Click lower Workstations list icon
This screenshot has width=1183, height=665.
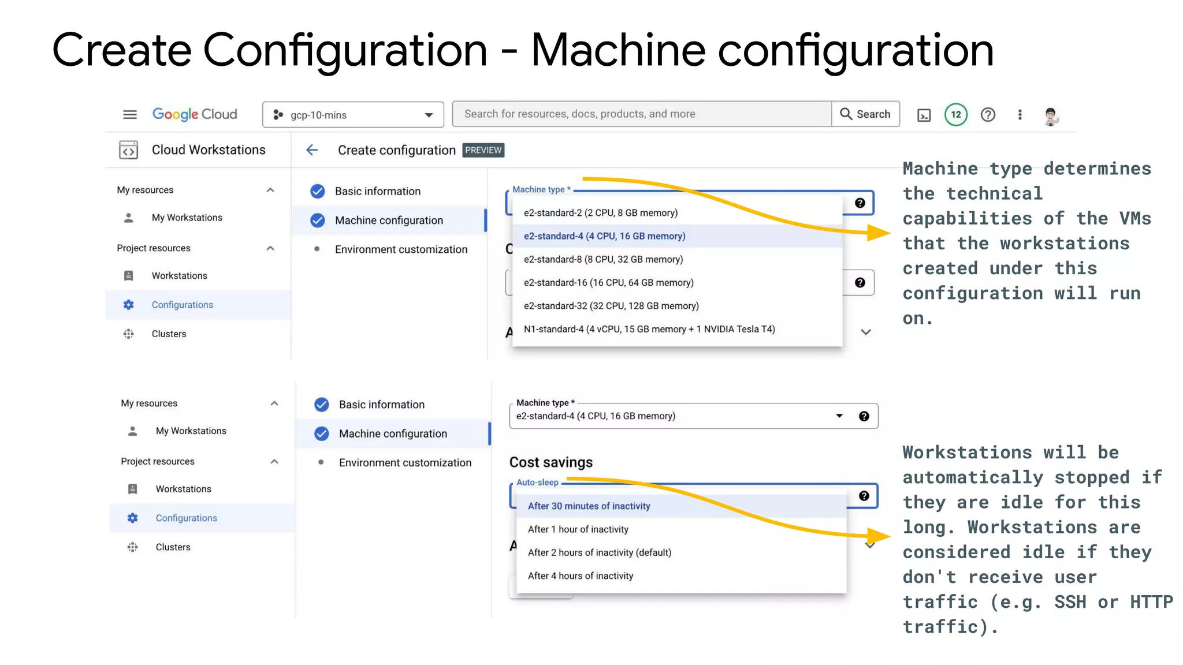[133, 489]
